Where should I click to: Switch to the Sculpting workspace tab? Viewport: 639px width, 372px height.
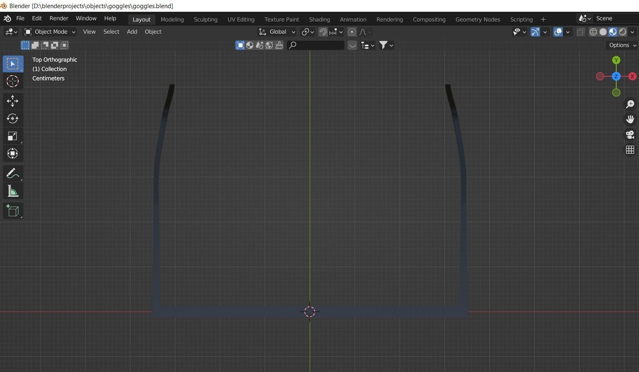click(x=206, y=19)
